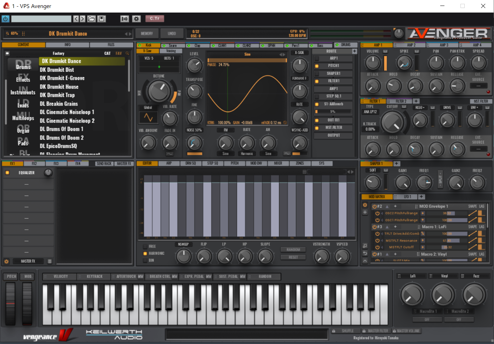This screenshot has height=344, width=494.
Task: Click the back arrow in Factory browser
Action: tap(7, 53)
